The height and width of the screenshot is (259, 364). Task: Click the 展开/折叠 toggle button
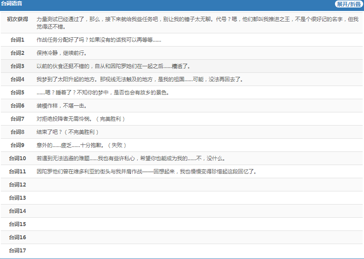pos(349,4)
